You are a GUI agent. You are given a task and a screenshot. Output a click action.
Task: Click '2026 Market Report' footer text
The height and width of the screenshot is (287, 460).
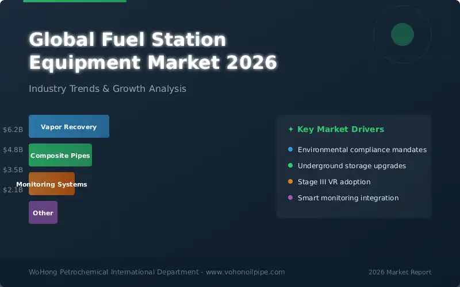(400, 272)
